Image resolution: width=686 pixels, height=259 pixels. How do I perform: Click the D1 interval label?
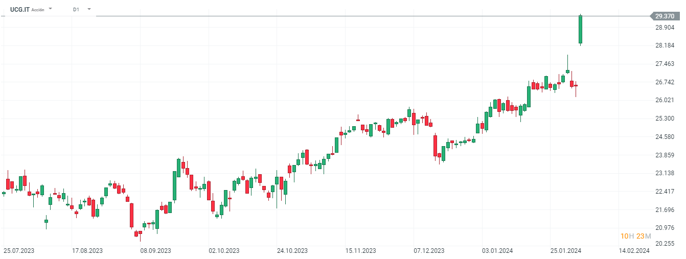[76, 9]
